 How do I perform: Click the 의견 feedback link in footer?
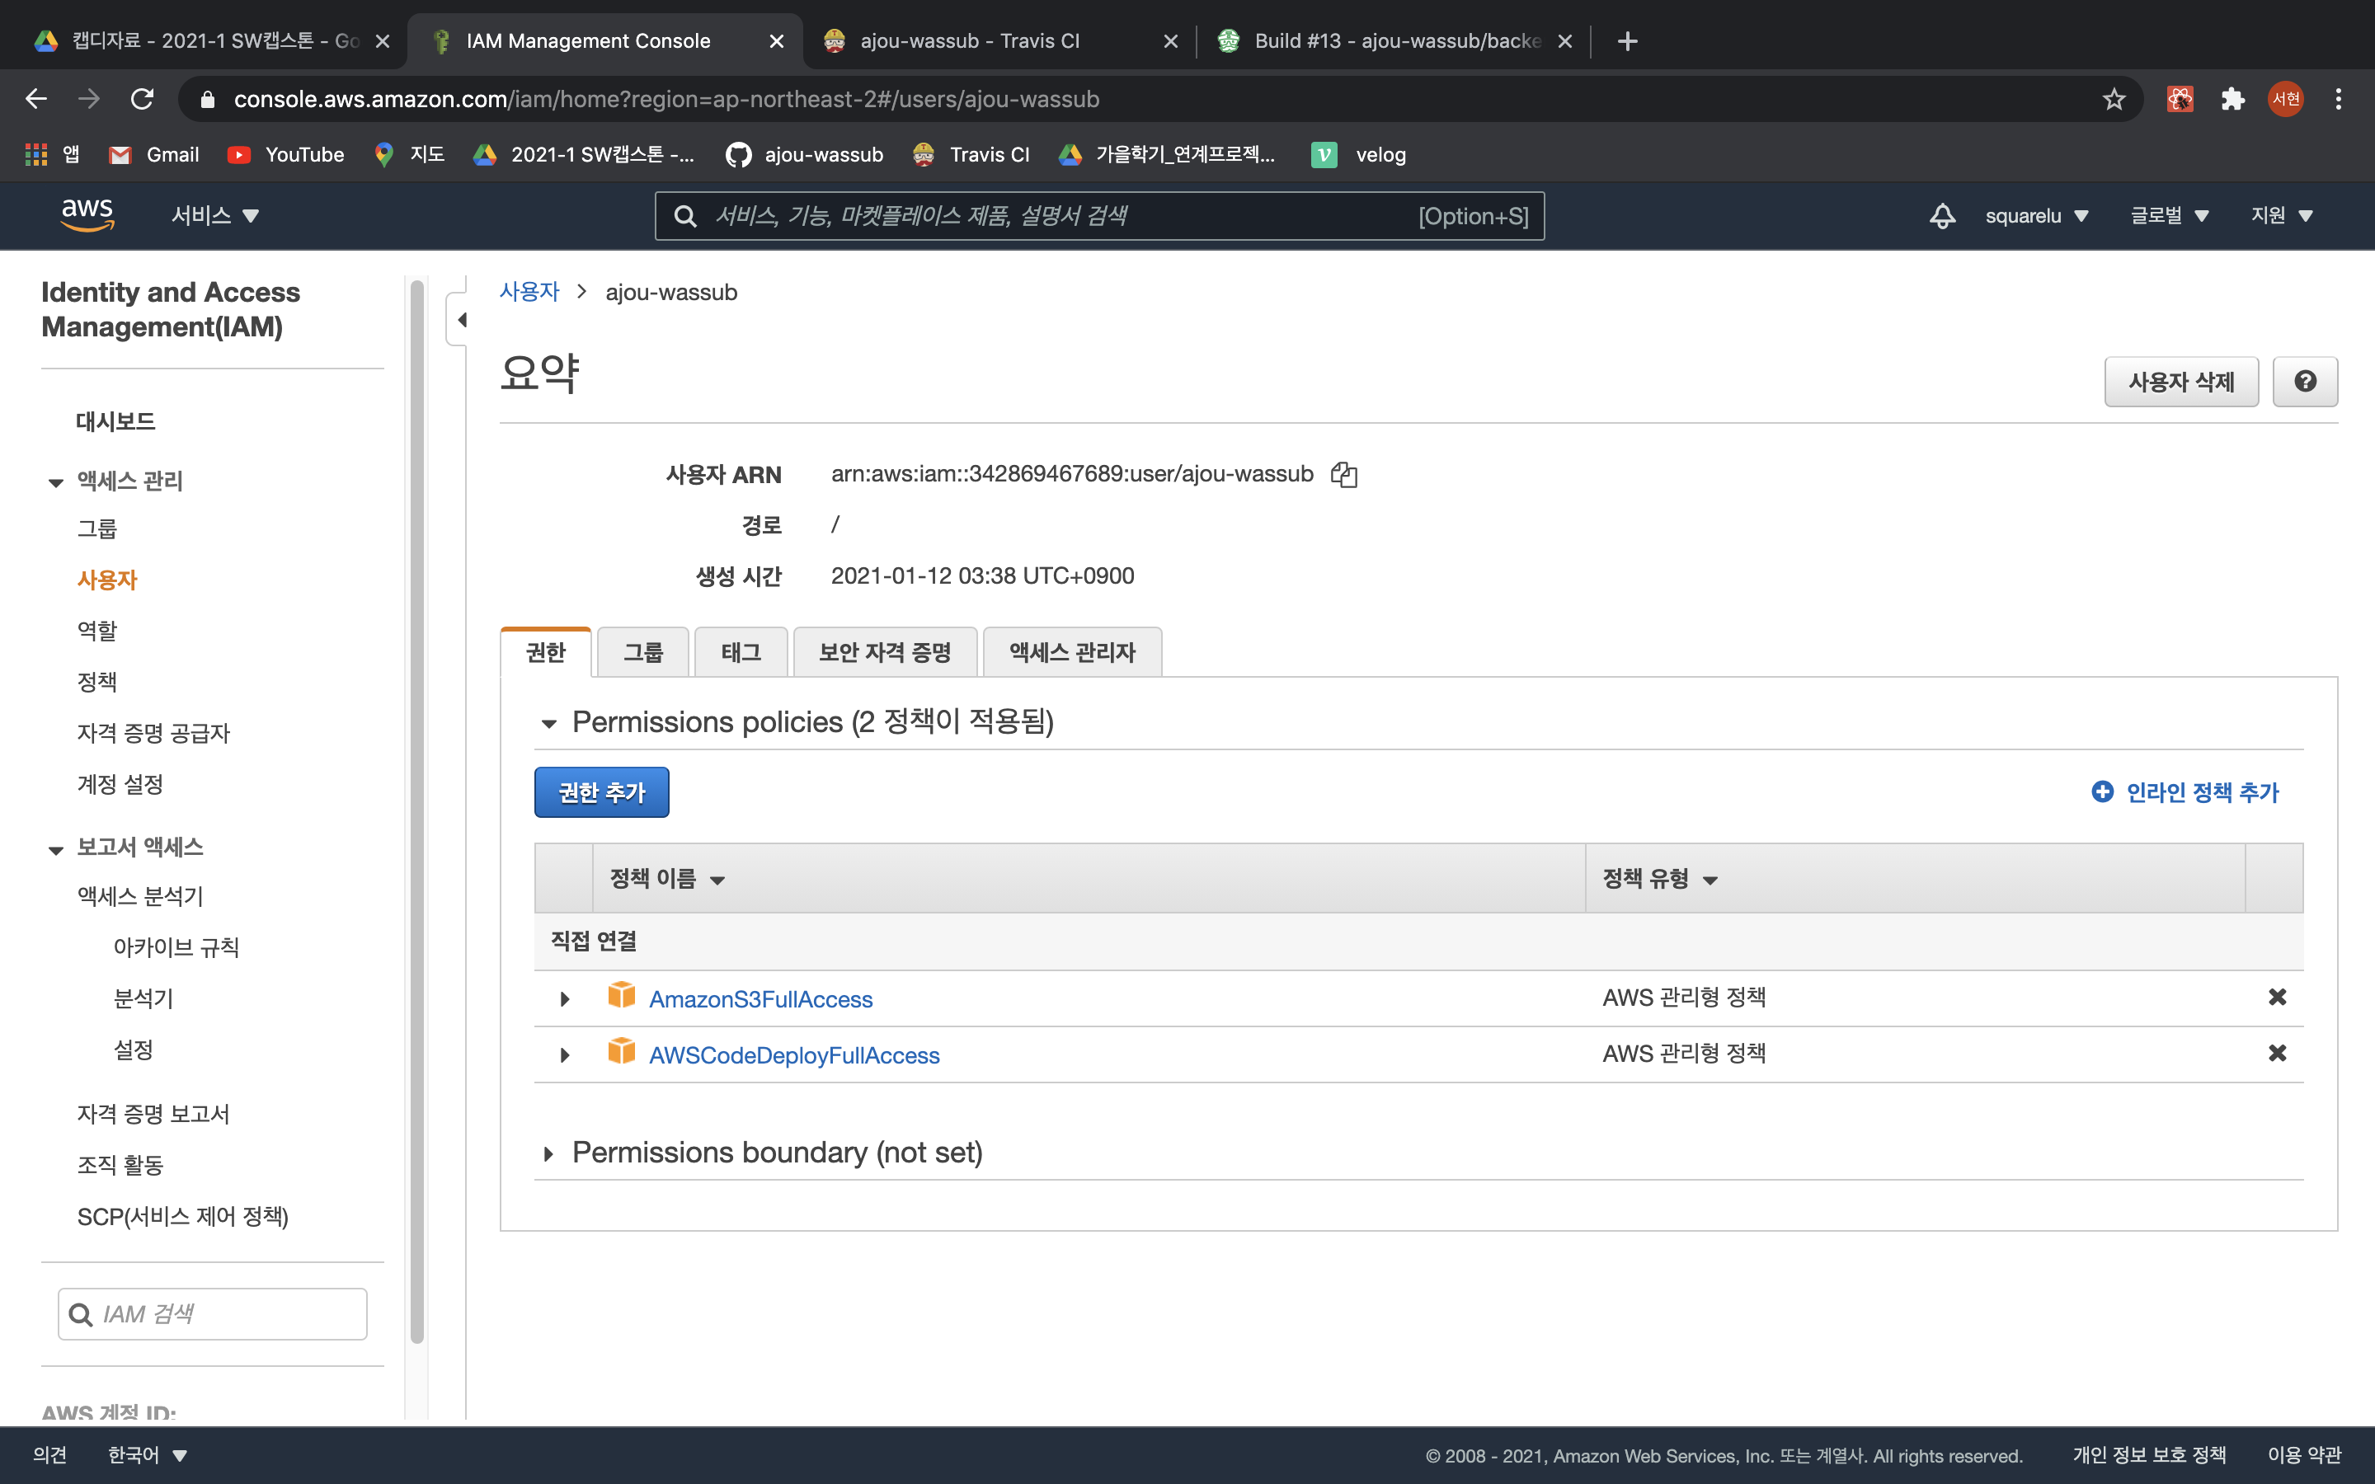(x=50, y=1455)
